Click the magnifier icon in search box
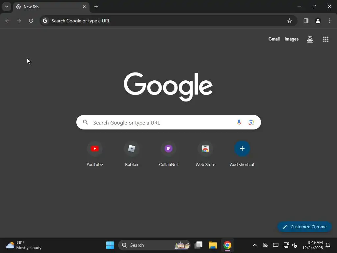The width and height of the screenshot is (337, 253). click(86, 122)
